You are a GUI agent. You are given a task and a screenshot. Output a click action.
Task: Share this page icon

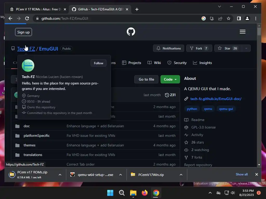(x=220, y=18)
